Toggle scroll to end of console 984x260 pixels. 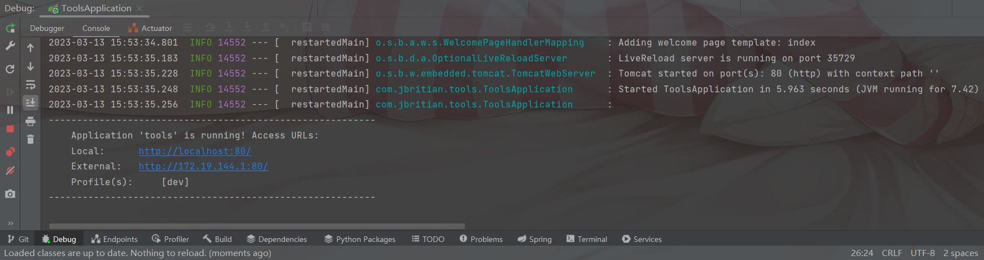30,102
